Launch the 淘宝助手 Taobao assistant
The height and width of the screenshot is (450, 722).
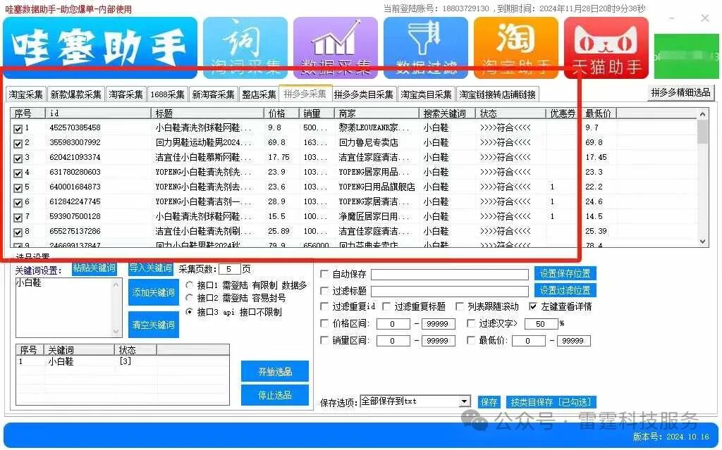click(x=516, y=47)
